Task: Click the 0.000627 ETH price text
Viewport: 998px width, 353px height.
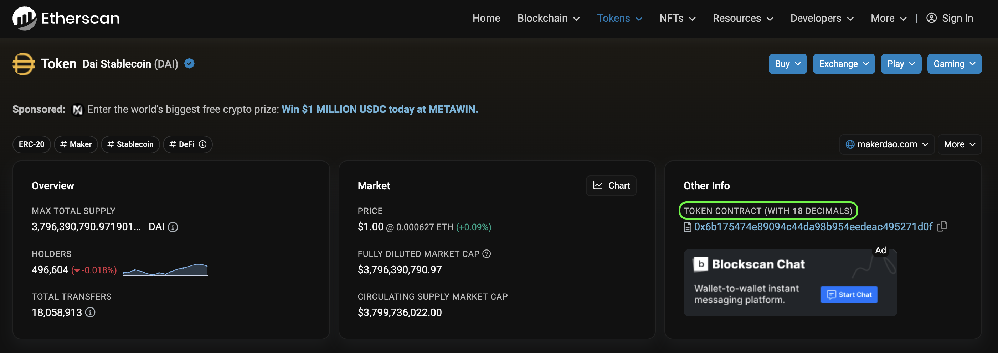Action: click(425, 227)
